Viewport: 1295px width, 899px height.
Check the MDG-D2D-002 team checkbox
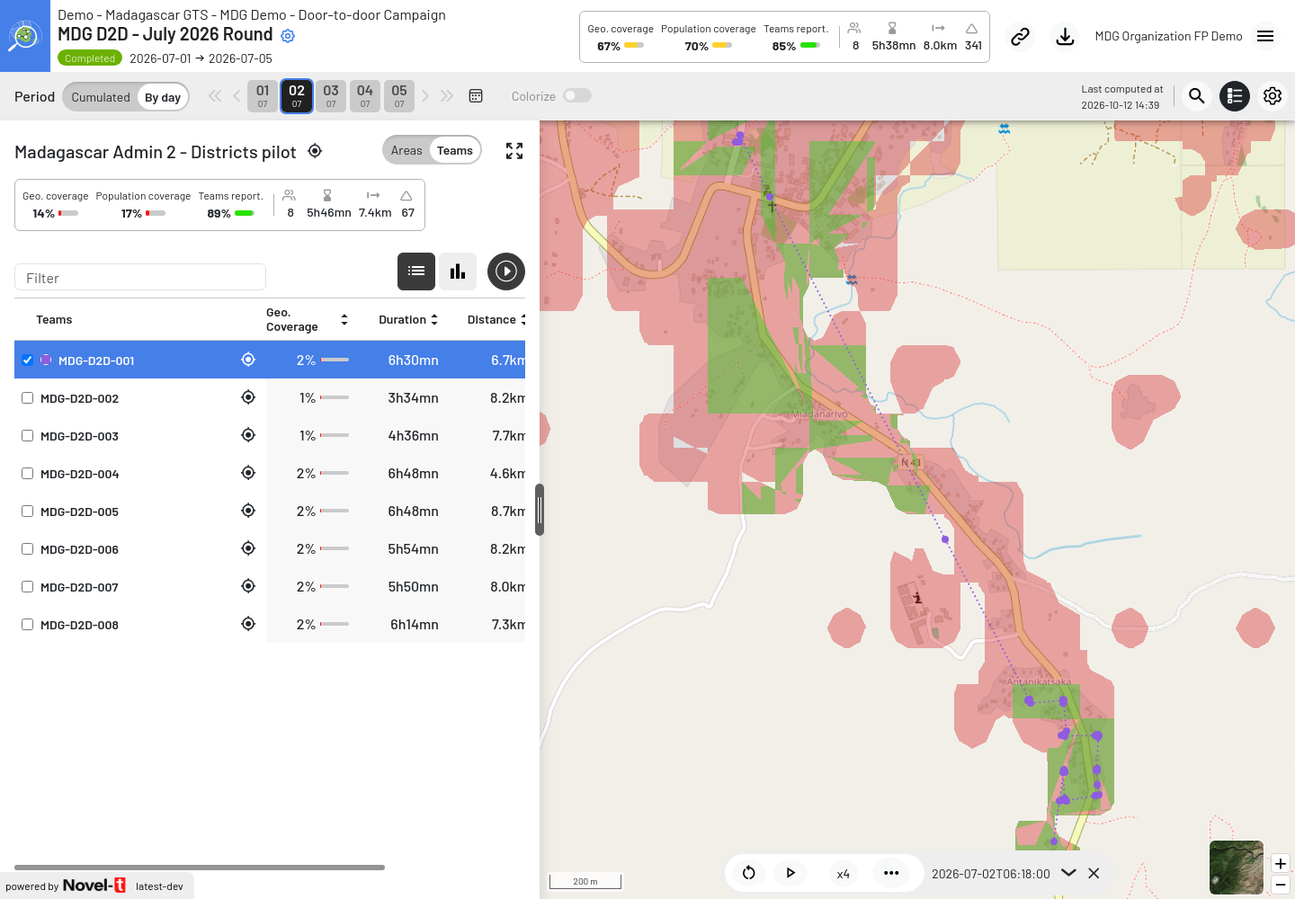pyautogui.click(x=28, y=398)
